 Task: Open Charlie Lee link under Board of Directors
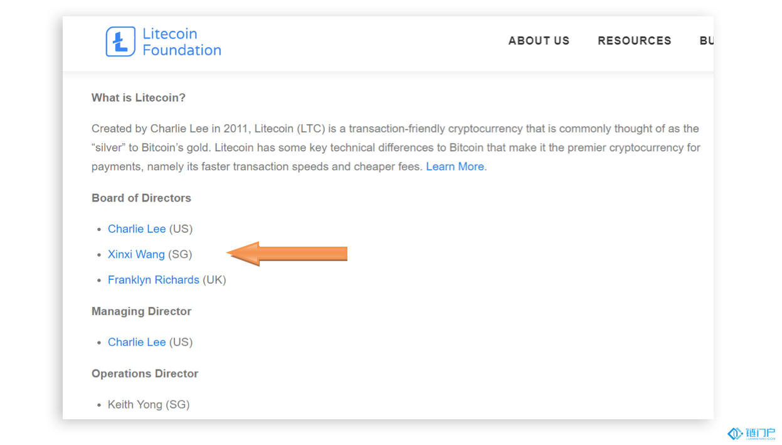coord(137,228)
